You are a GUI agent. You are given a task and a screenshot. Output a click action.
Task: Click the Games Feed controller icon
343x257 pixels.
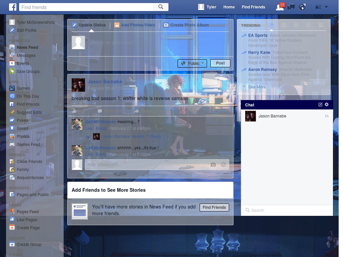[x=12, y=145]
